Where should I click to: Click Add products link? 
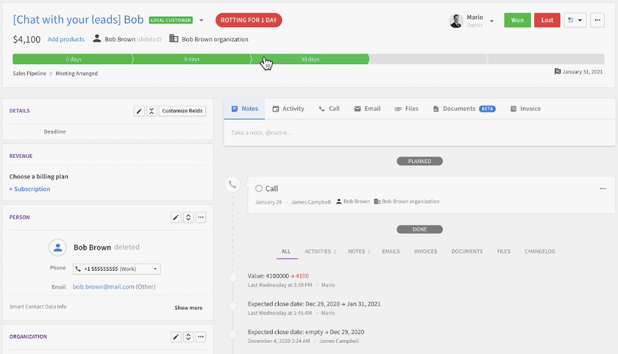click(66, 40)
